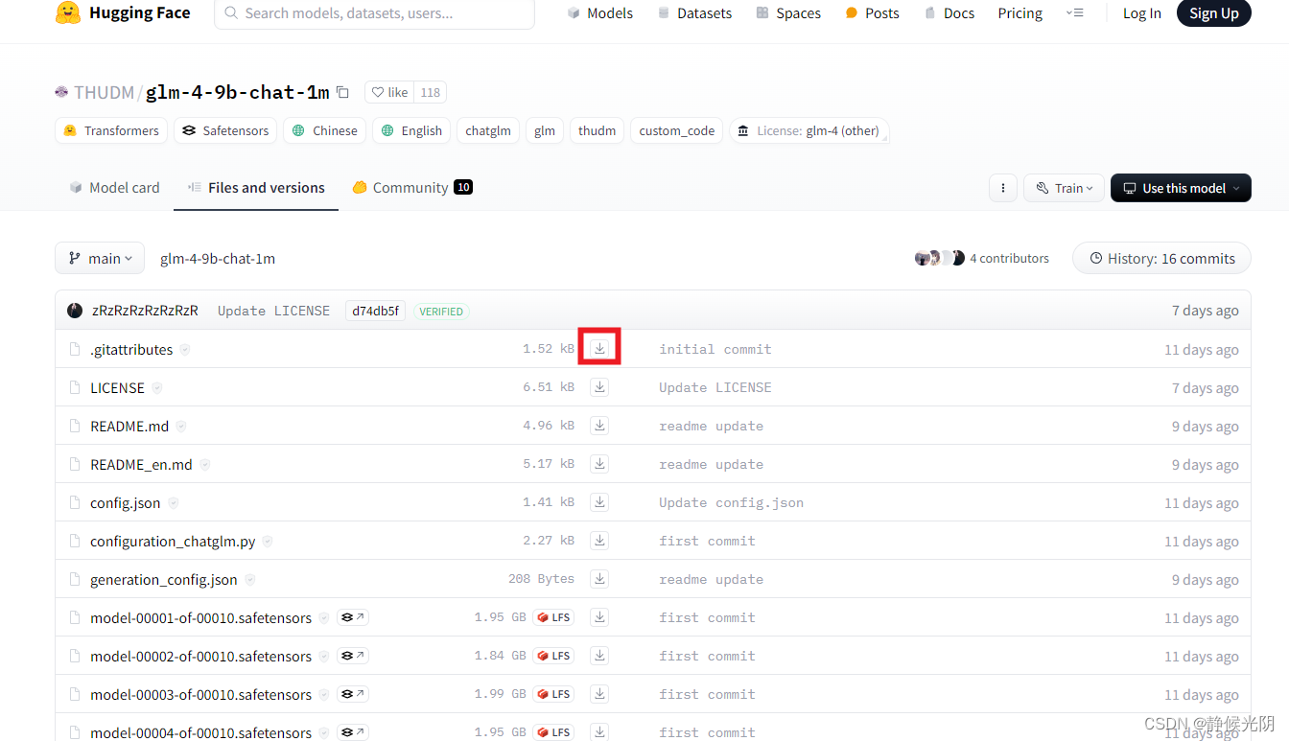1289x741 pixels.
Task: Open the LICENSE file
Action: pos(117,388)
